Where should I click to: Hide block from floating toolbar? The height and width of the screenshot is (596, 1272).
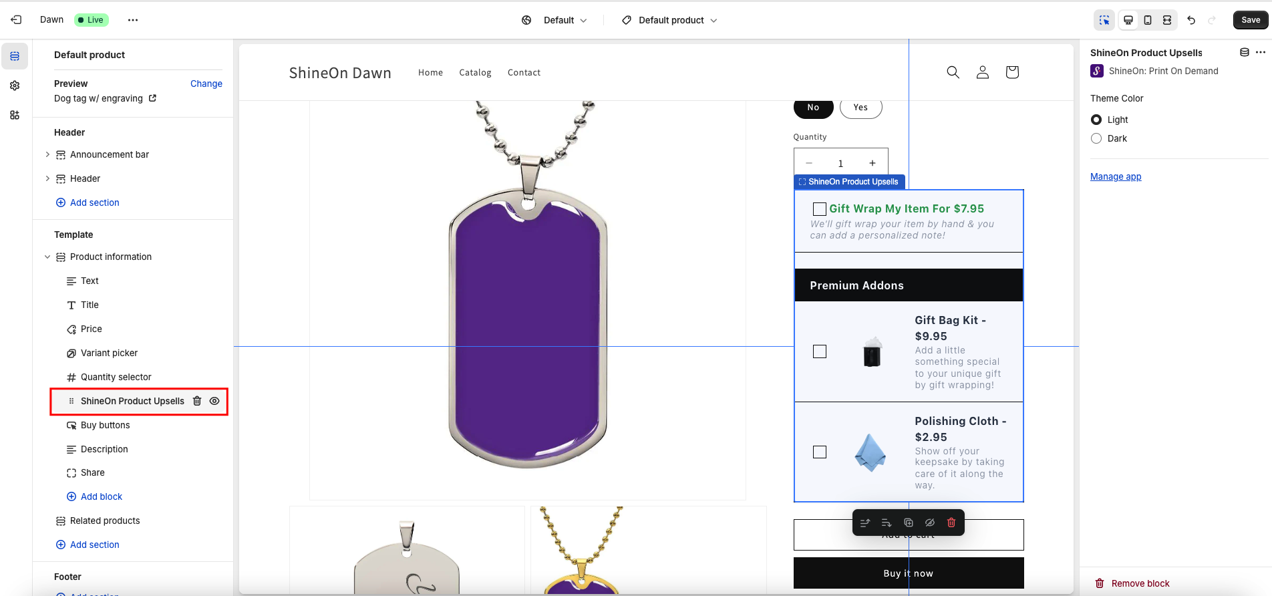click(930, 523)
